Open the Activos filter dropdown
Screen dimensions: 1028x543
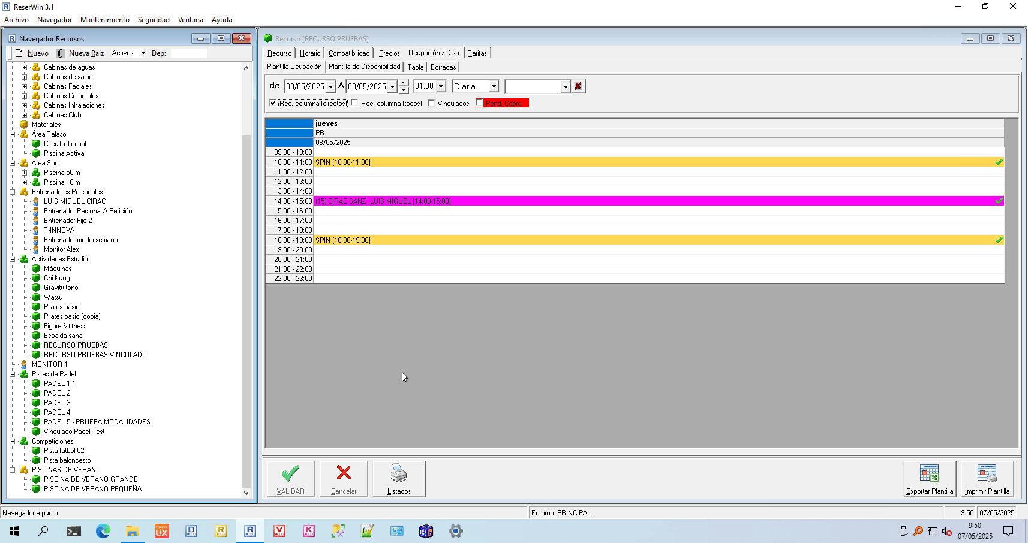pyautogui.click(x=143, y=53)
